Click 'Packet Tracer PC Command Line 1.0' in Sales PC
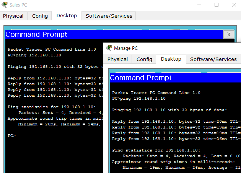241x173 pixels. click(52, 49)
